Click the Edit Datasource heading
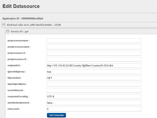 21,6
